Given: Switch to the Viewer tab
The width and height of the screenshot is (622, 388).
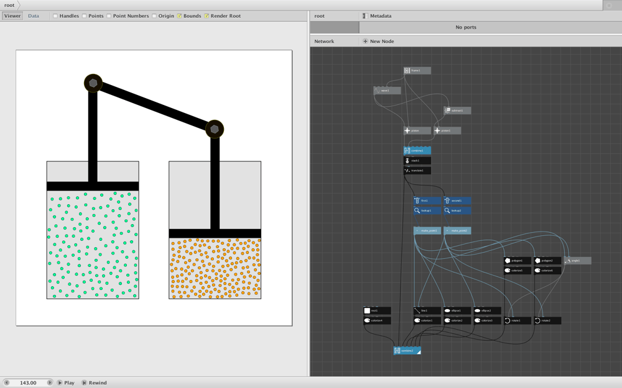Looking at the screenshot, I should [x=12, y=16].
